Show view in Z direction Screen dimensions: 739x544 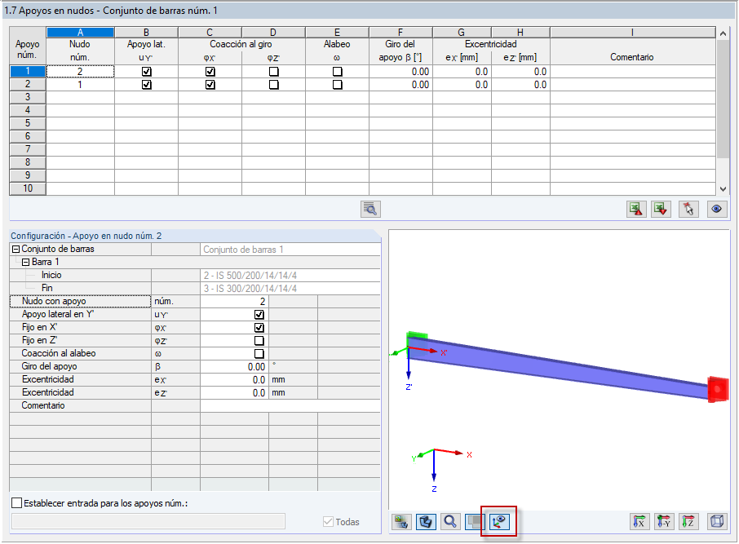[688, 522]
